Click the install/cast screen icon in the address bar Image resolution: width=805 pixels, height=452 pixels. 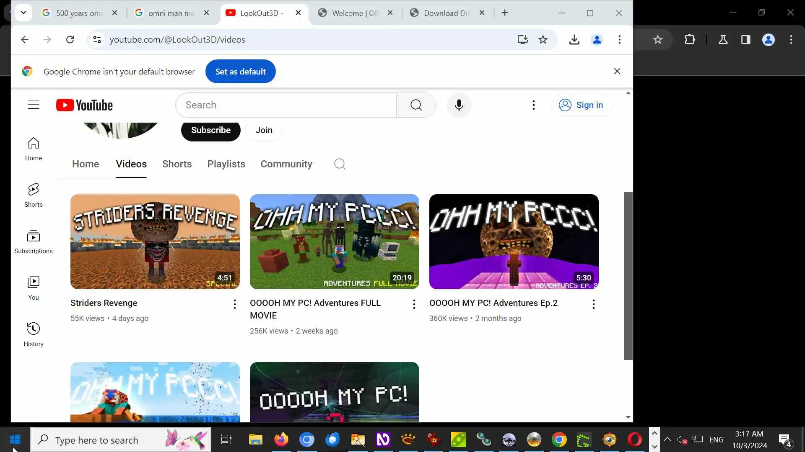[x=522, y=40]
